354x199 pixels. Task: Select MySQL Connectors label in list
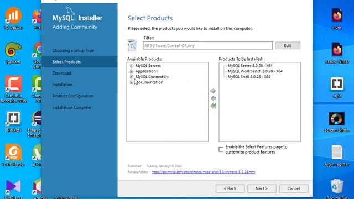[x=152, y=77]
